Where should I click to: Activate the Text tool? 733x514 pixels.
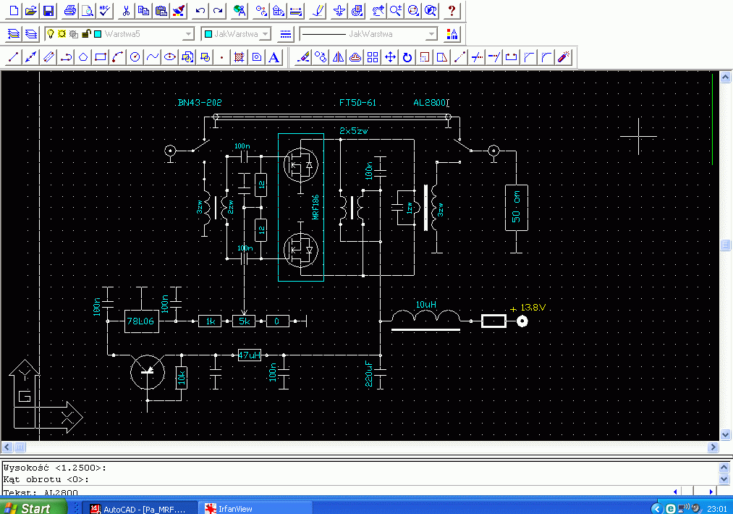tap(274, 57)
